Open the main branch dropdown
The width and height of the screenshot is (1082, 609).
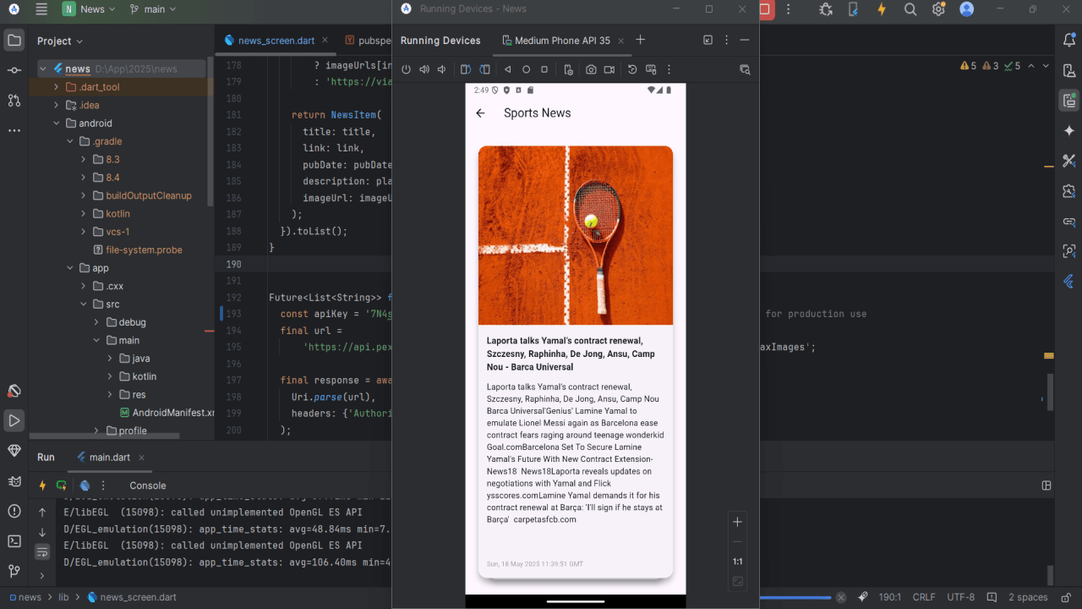(153, 9)
